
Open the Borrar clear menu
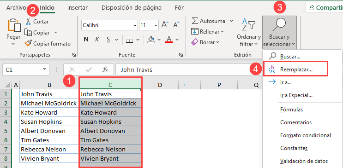(x=205, y=42)
